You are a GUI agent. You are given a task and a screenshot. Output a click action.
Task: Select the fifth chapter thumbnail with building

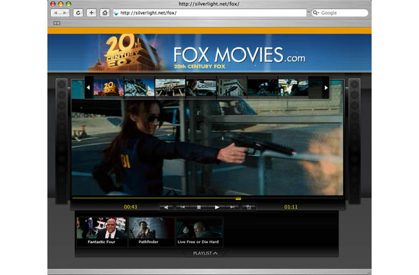pos(231,88)
